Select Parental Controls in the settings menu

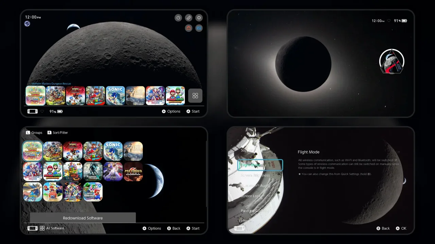[x=255, y=210]
